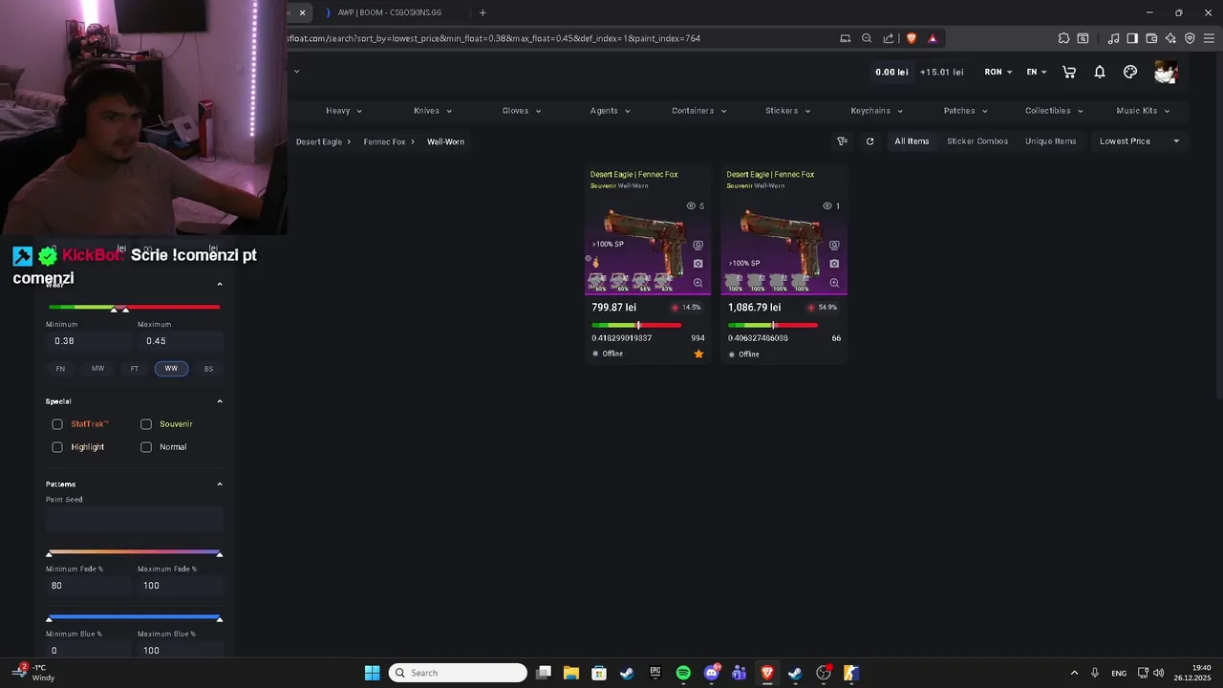The image size is (1223, 688).
Task: Go to Fennec Fox breadcrumb
Action: coord(384,141)
